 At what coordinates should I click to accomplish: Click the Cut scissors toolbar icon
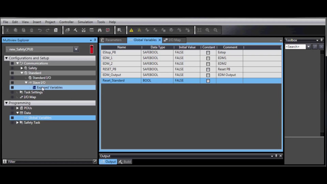[x=7, y=30]
